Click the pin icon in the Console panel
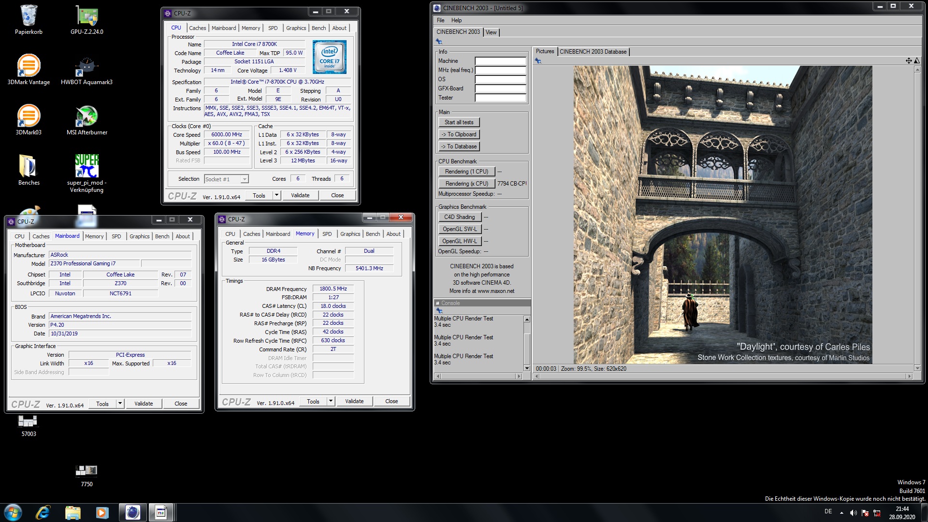 point(439,311)
